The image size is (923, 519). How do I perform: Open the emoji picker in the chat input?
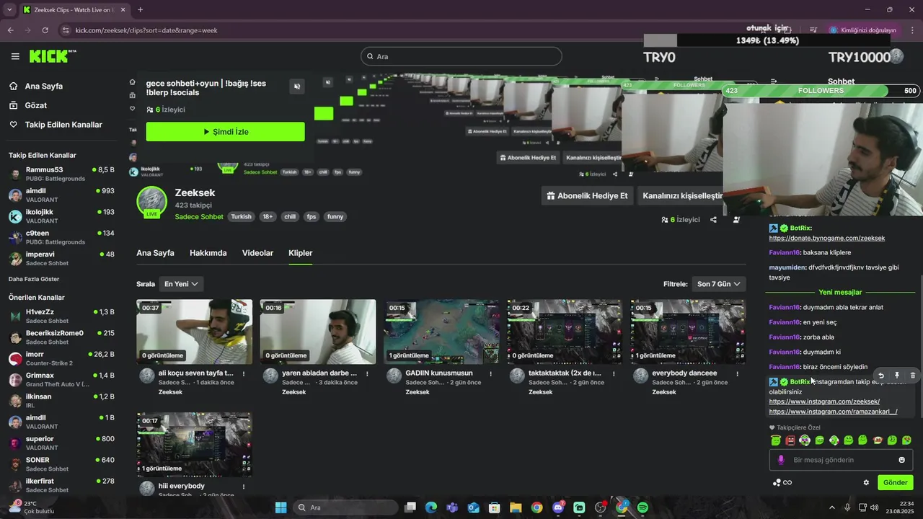(901, 460)
